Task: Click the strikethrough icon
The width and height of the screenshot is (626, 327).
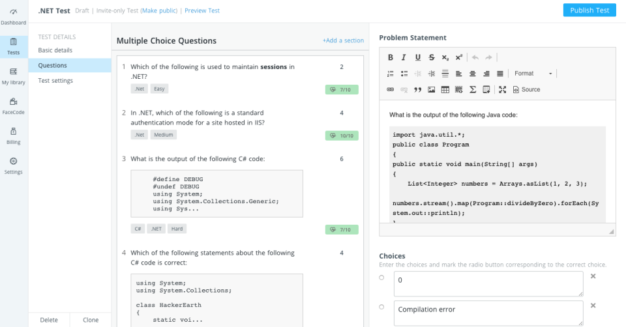Action: click(432, 57)
